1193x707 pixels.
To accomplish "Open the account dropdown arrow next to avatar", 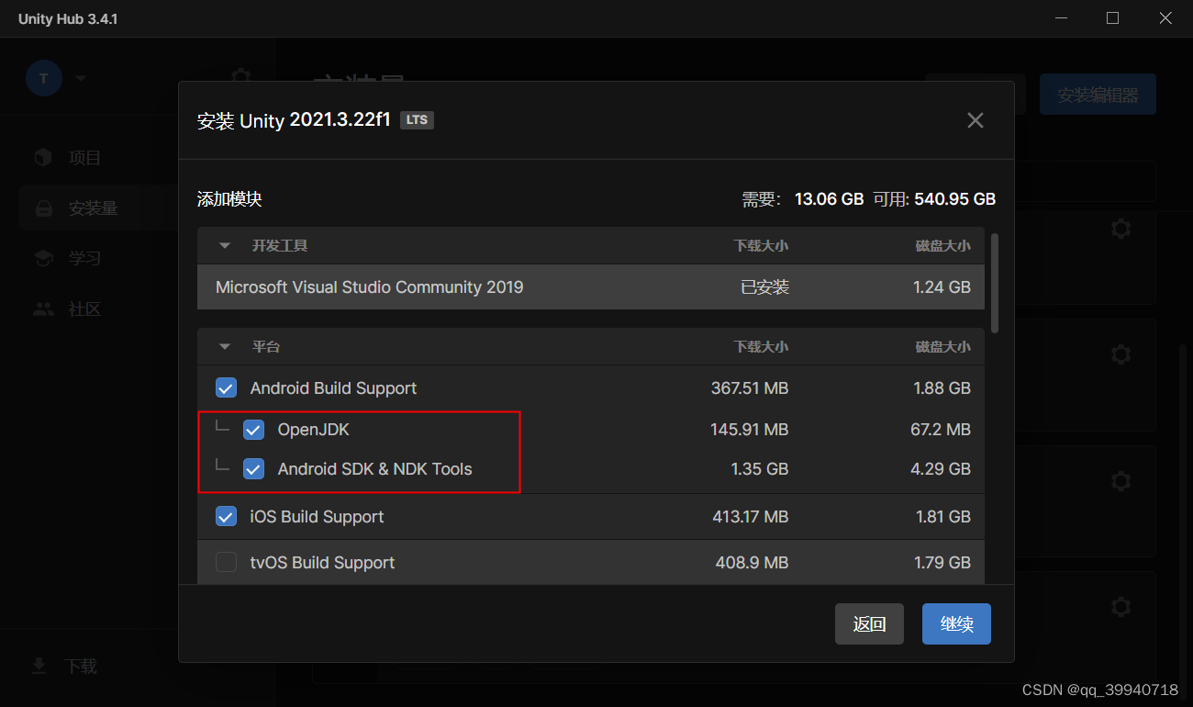I will click(81, 79).
